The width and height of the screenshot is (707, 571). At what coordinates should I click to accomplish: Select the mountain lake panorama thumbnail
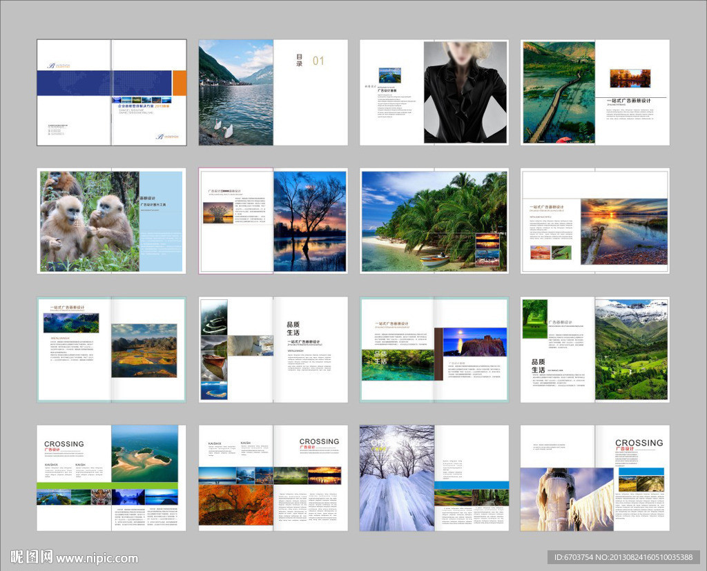71,323
